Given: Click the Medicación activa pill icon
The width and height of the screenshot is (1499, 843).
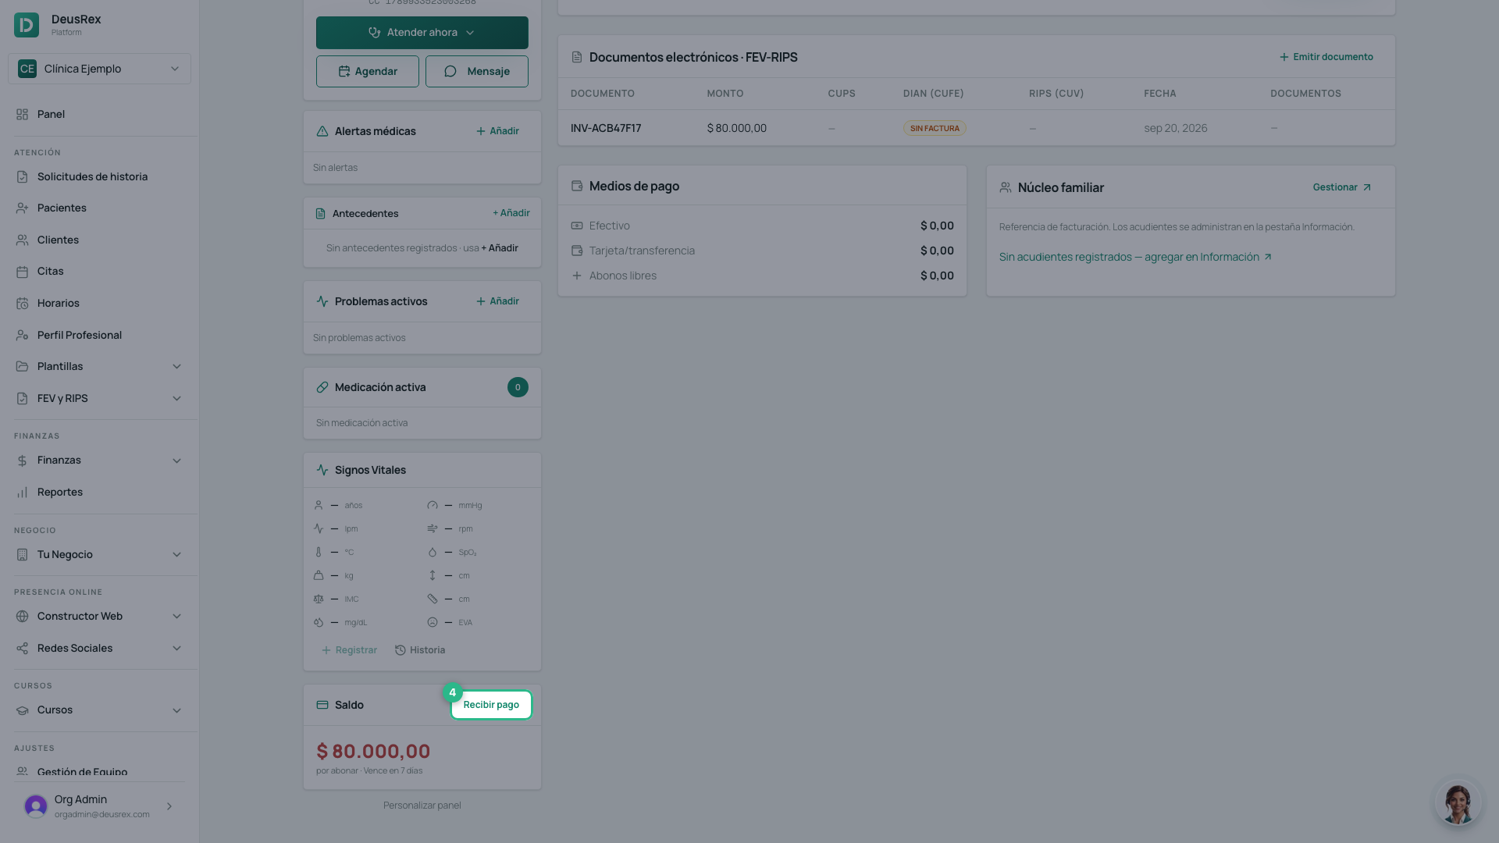Looking at the screenshot, I should (322, 387).
